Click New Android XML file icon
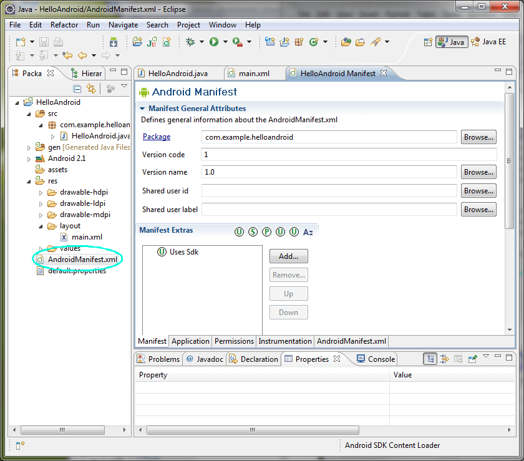Screen dimensions: 524x461 pyautogui.click(x=167, y=42)
